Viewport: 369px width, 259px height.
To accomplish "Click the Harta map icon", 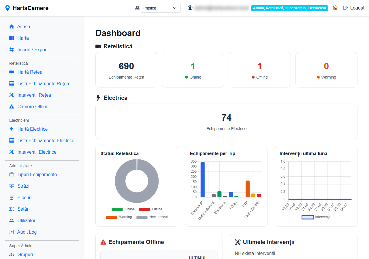I will click(12, 38).
